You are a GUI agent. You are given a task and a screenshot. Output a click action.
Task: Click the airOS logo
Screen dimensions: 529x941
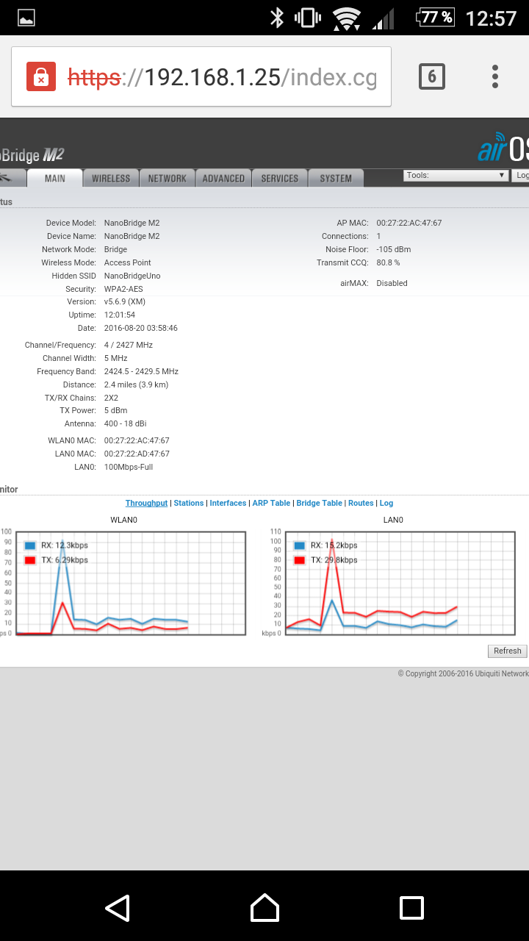(x=503, y=147)
